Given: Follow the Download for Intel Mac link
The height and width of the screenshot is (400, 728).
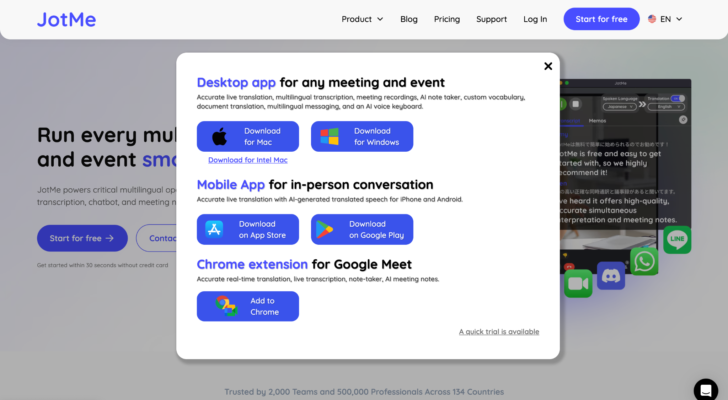Looking at the screenshot, I should [248, 160].
